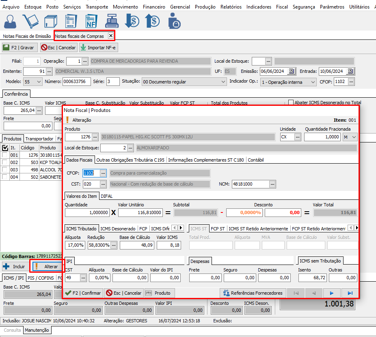The height and width of the screenshot is (337, 376).
Task: Check the box for item 001 row
Action: tap(5, 155)
